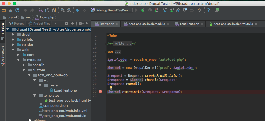The width and height of the screenshot is (265, 121).
Task: Expand the folded @file comment block
Action: tap(106, 44)
